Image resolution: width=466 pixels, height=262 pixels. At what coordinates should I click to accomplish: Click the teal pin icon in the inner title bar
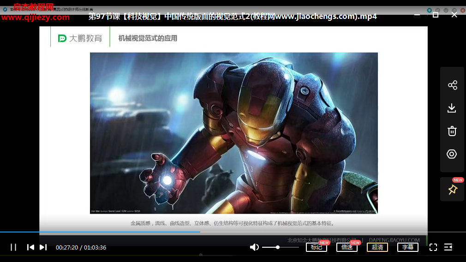click(430, 10)
